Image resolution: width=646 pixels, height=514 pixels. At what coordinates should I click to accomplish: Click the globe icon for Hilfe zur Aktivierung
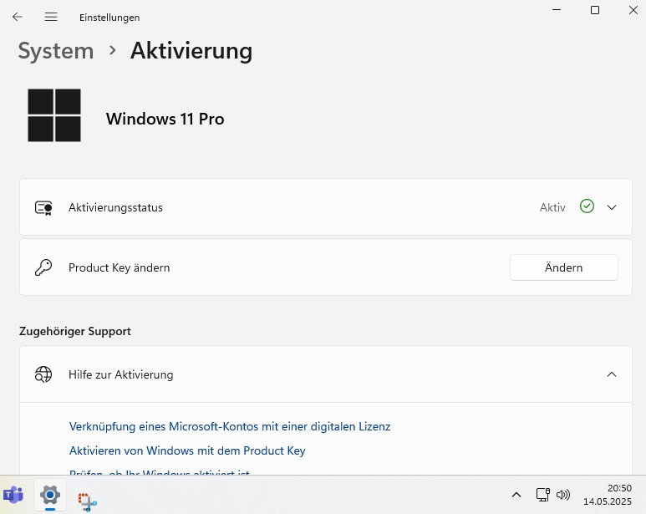(43, 374)
